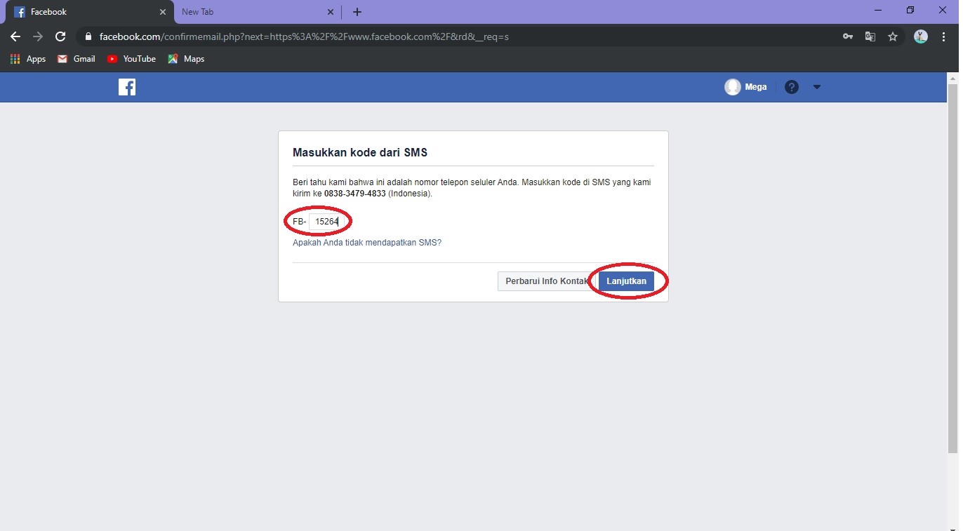Expand the account dropdown arrow in header
The image size is (963, 531).
816,87
